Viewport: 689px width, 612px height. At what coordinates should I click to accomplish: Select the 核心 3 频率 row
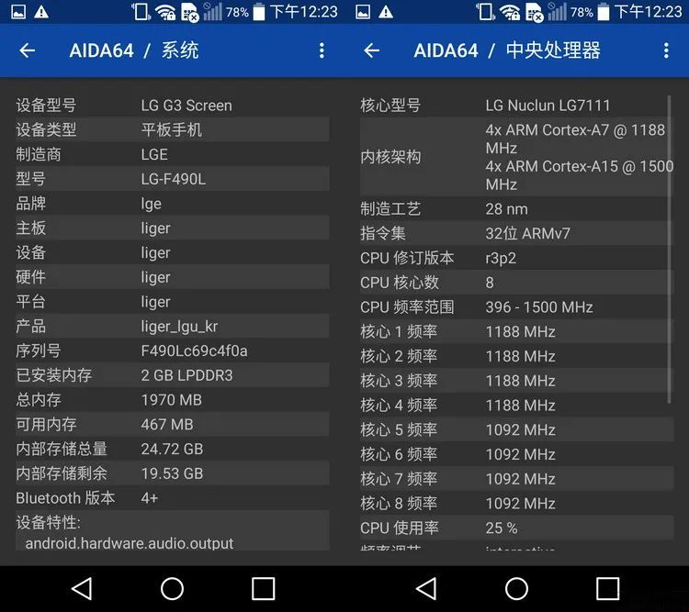click(516, 381)
